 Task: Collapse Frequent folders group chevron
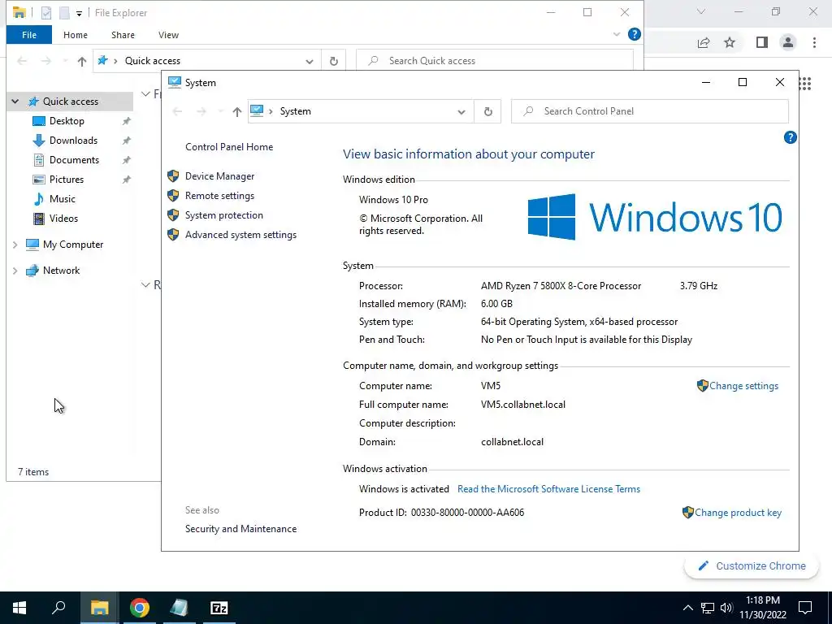(x=145, y=94)
